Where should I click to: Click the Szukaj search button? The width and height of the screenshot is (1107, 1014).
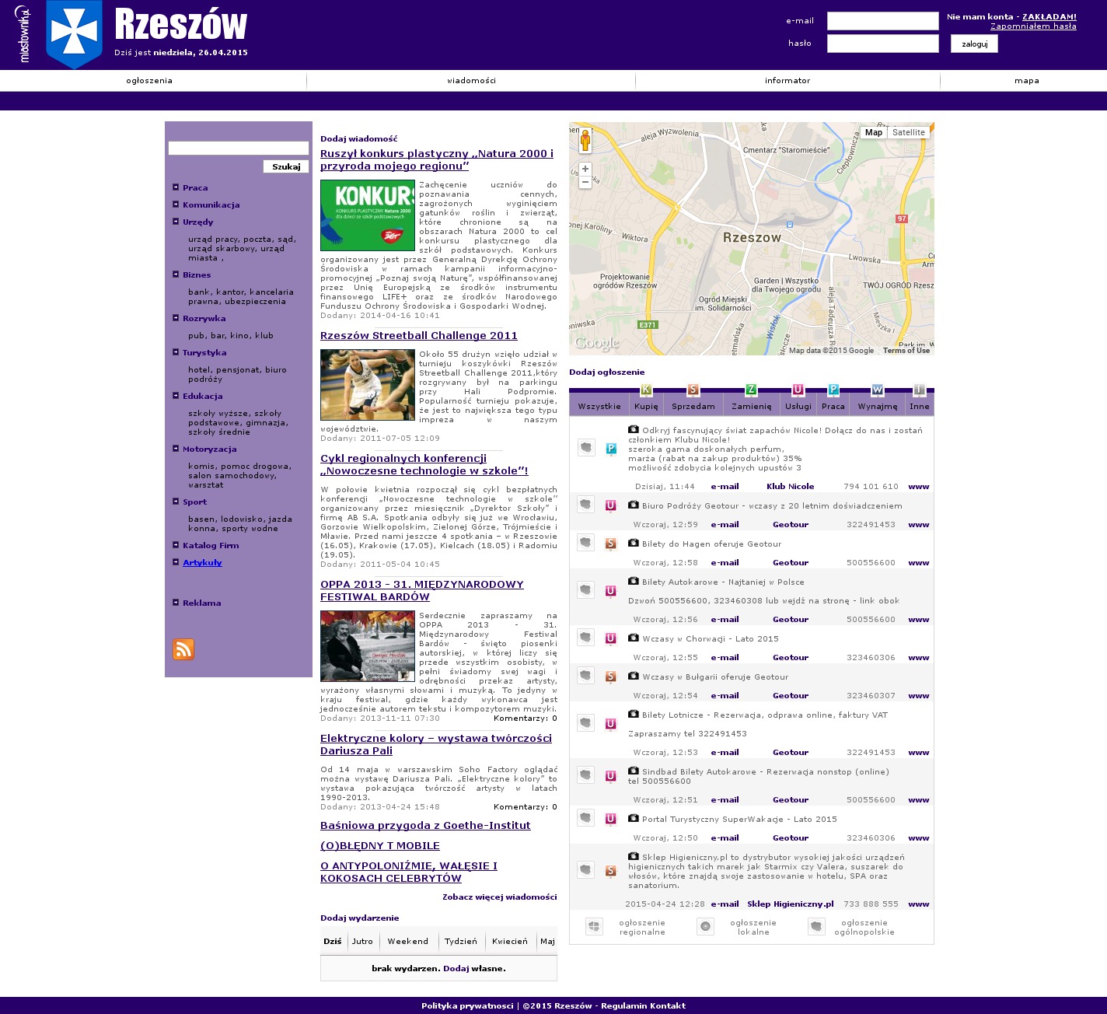286,166
